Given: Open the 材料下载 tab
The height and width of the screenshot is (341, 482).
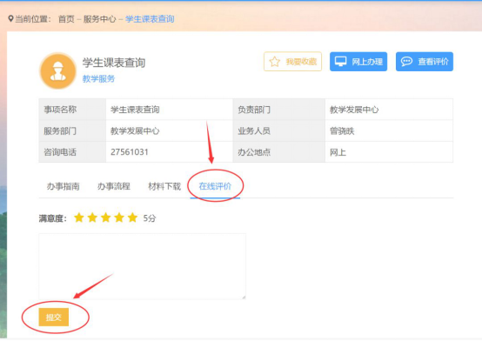Looking at the screenshot, I should pos(164,186).
